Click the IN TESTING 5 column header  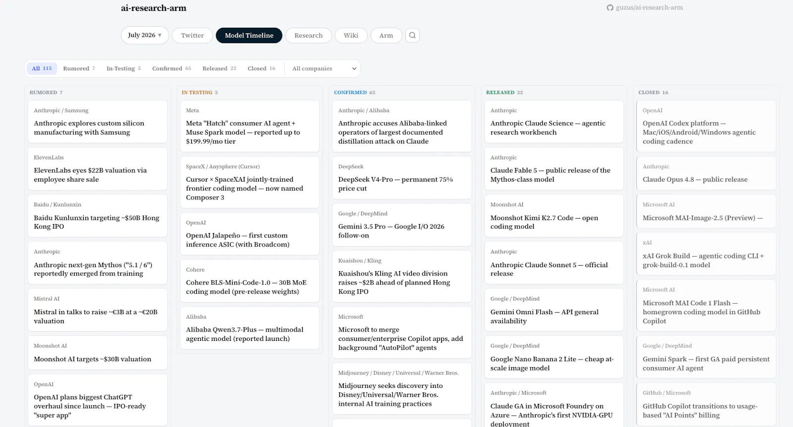(200, 93)
